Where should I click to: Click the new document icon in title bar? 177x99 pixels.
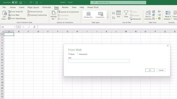tap(37, 2)
